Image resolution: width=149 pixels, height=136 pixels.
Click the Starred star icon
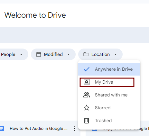click(87, 108)
